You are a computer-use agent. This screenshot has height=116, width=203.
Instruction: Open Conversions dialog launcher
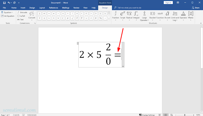(x=35, y=23)
